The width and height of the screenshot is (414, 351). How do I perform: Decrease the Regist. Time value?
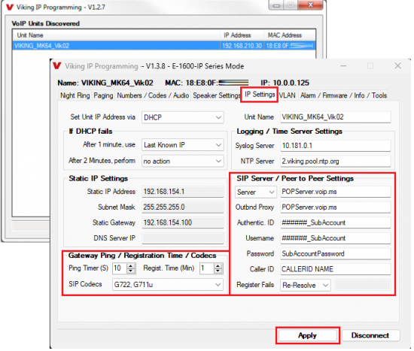click(x=218, y=271)
